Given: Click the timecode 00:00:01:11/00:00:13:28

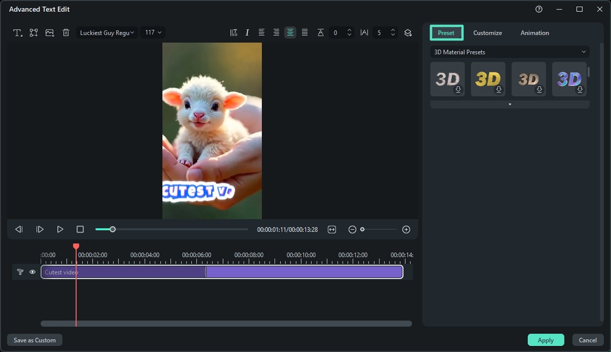Looking at the screenshot, I should (x=287, y=230).
